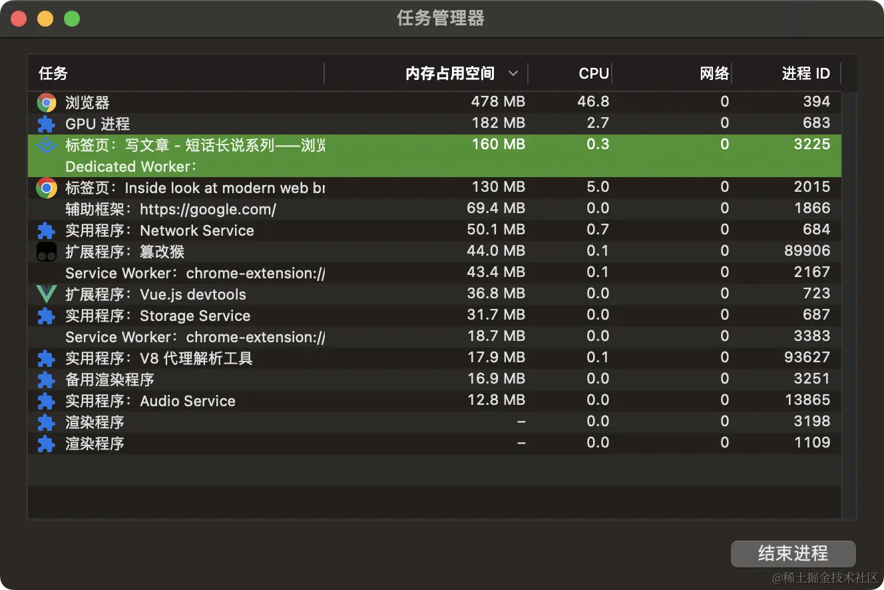The height and width of the screenshot is (590, 884).
Task: Click the 130 MB memory value
Action: tap(499, 186)
